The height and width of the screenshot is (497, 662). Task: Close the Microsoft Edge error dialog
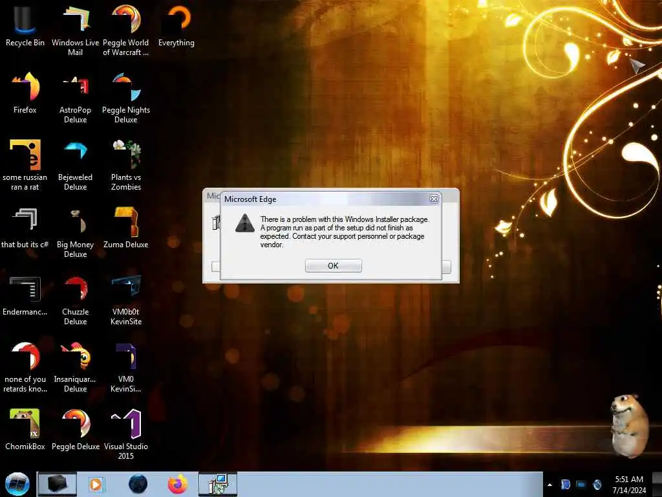[434, 199]
